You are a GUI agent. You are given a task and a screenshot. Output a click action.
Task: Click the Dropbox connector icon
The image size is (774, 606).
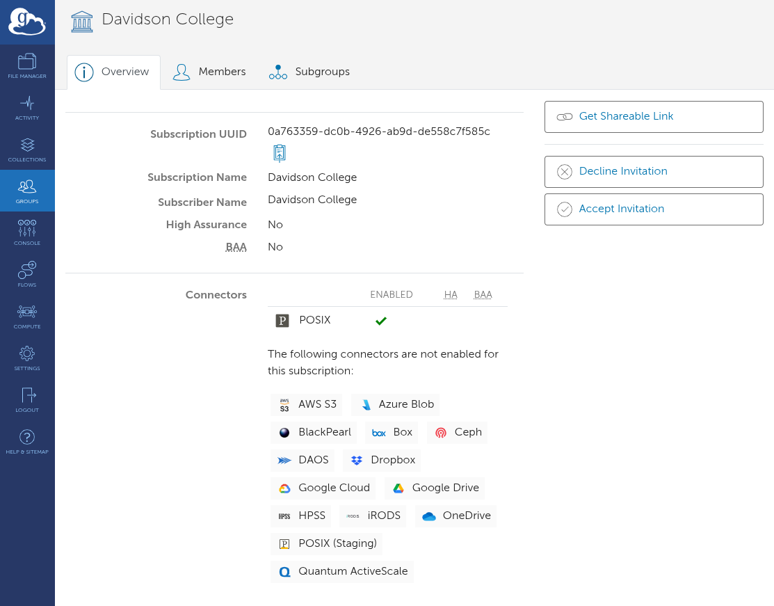tap(356, 461)
